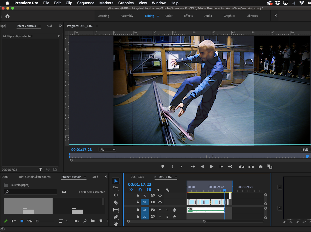Switch to the Color workspace

point(169,16)
